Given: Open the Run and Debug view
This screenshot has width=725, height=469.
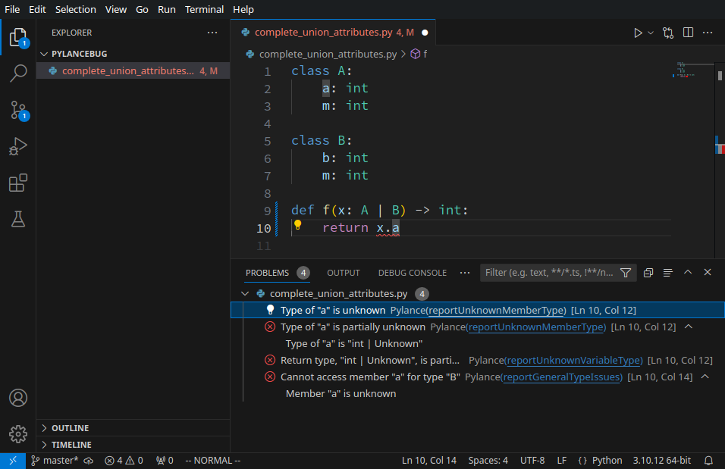Looking at the screenshot, I should pos(18,146).
